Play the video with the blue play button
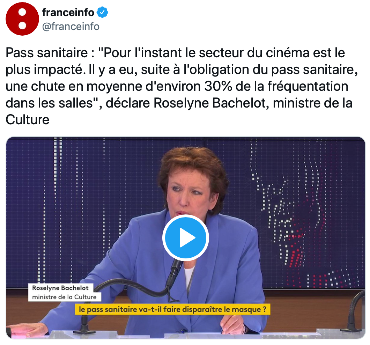370x345 pixels. click(x=185, y=237)
